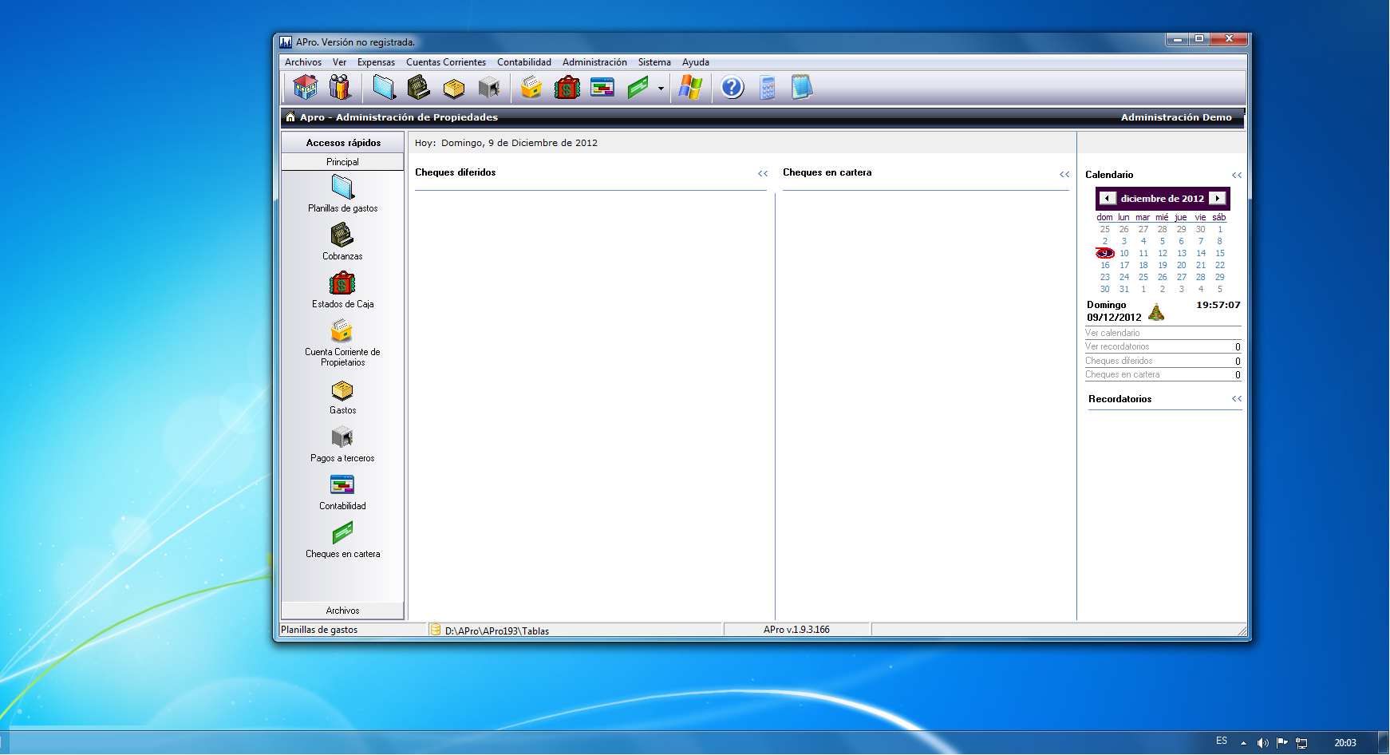Click the notepad icon in toolbar

[x=801, y=87]
